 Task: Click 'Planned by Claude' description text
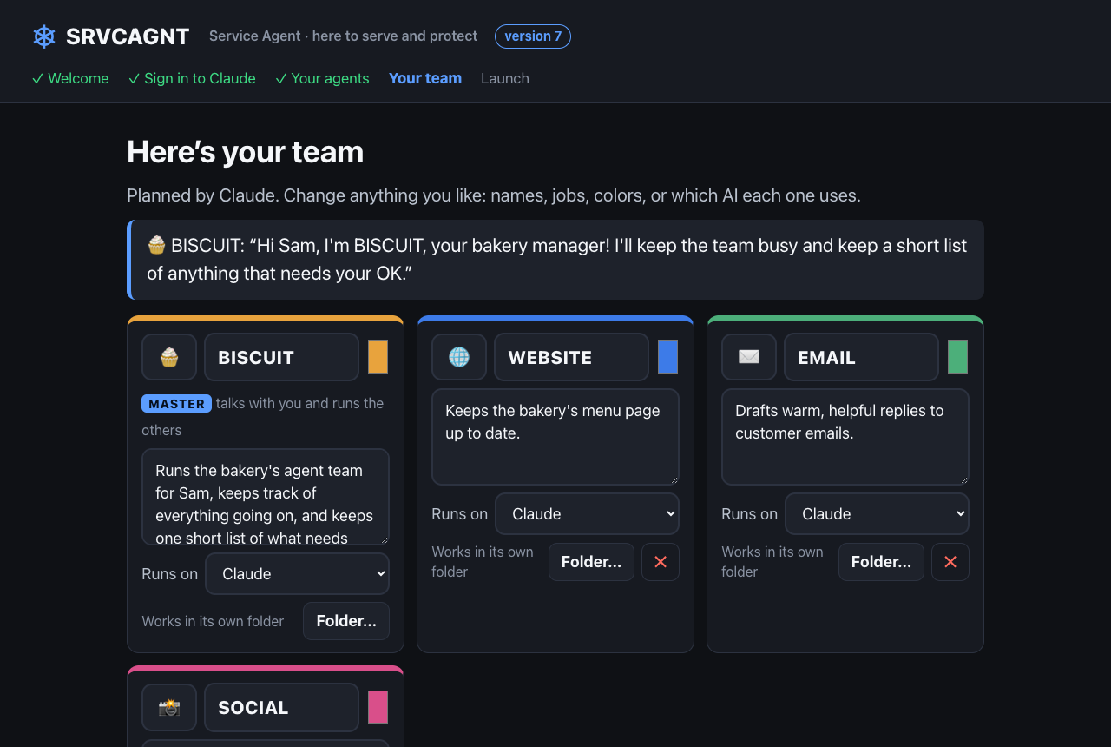pos(494,195)
